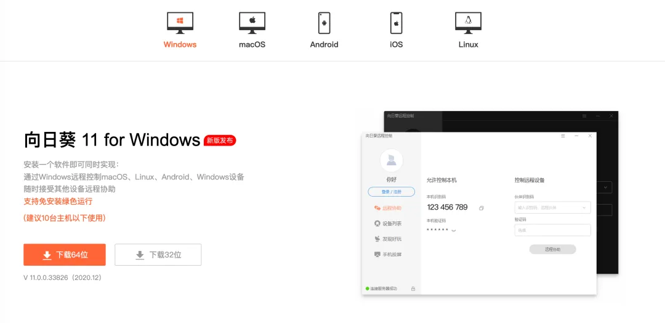Switch to the Android tab label
This screenshot has height=323, width=665.
pyautogui.click(x=324, y=44)
